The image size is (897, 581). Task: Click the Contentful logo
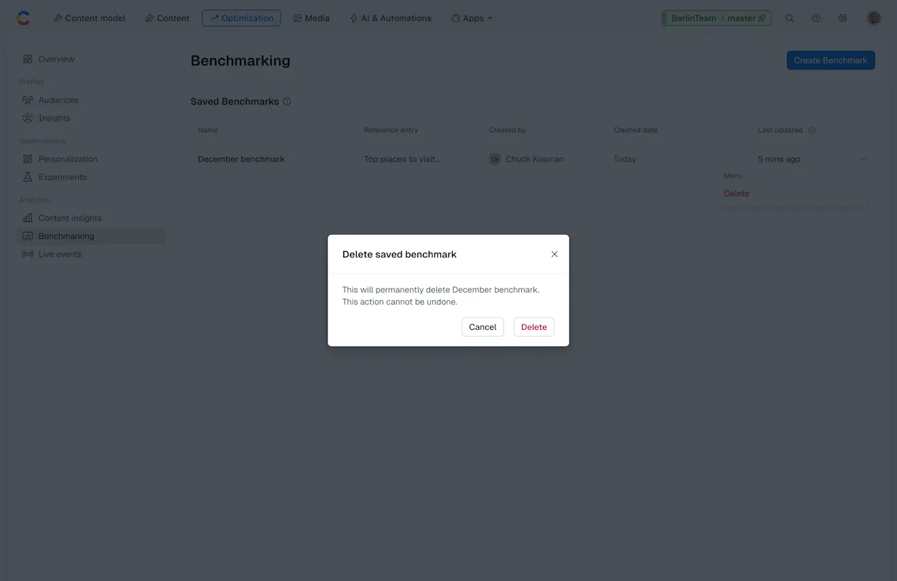pos(22,18)
